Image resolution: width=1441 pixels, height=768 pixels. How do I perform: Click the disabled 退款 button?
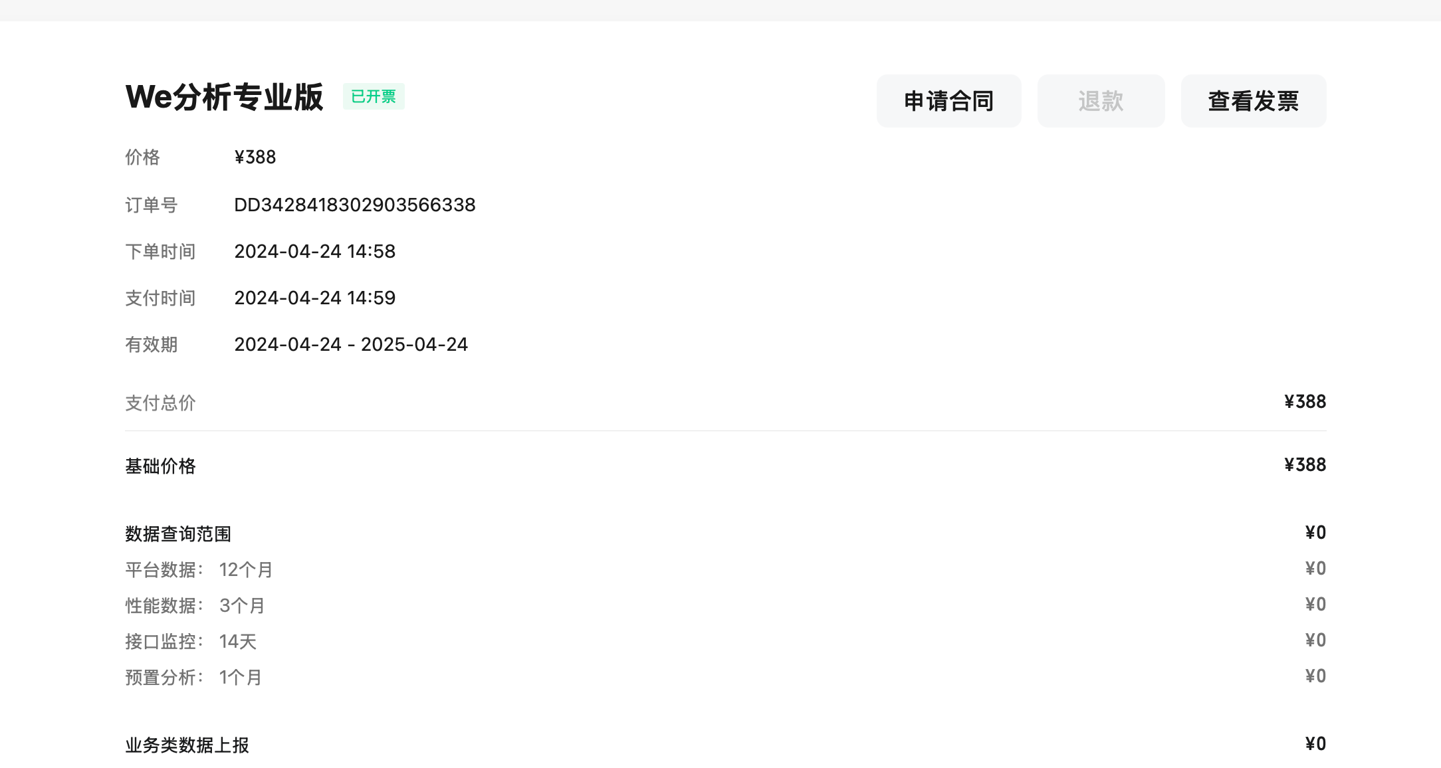tap(1101, 101)
